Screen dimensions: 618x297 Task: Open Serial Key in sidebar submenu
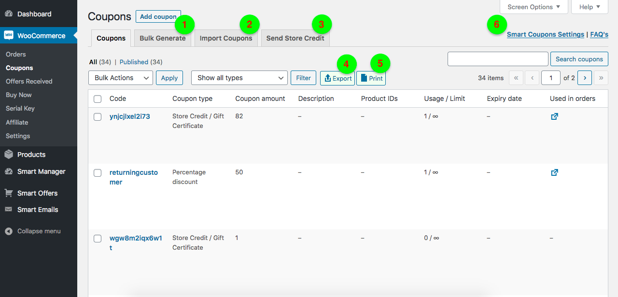(20, 109)
